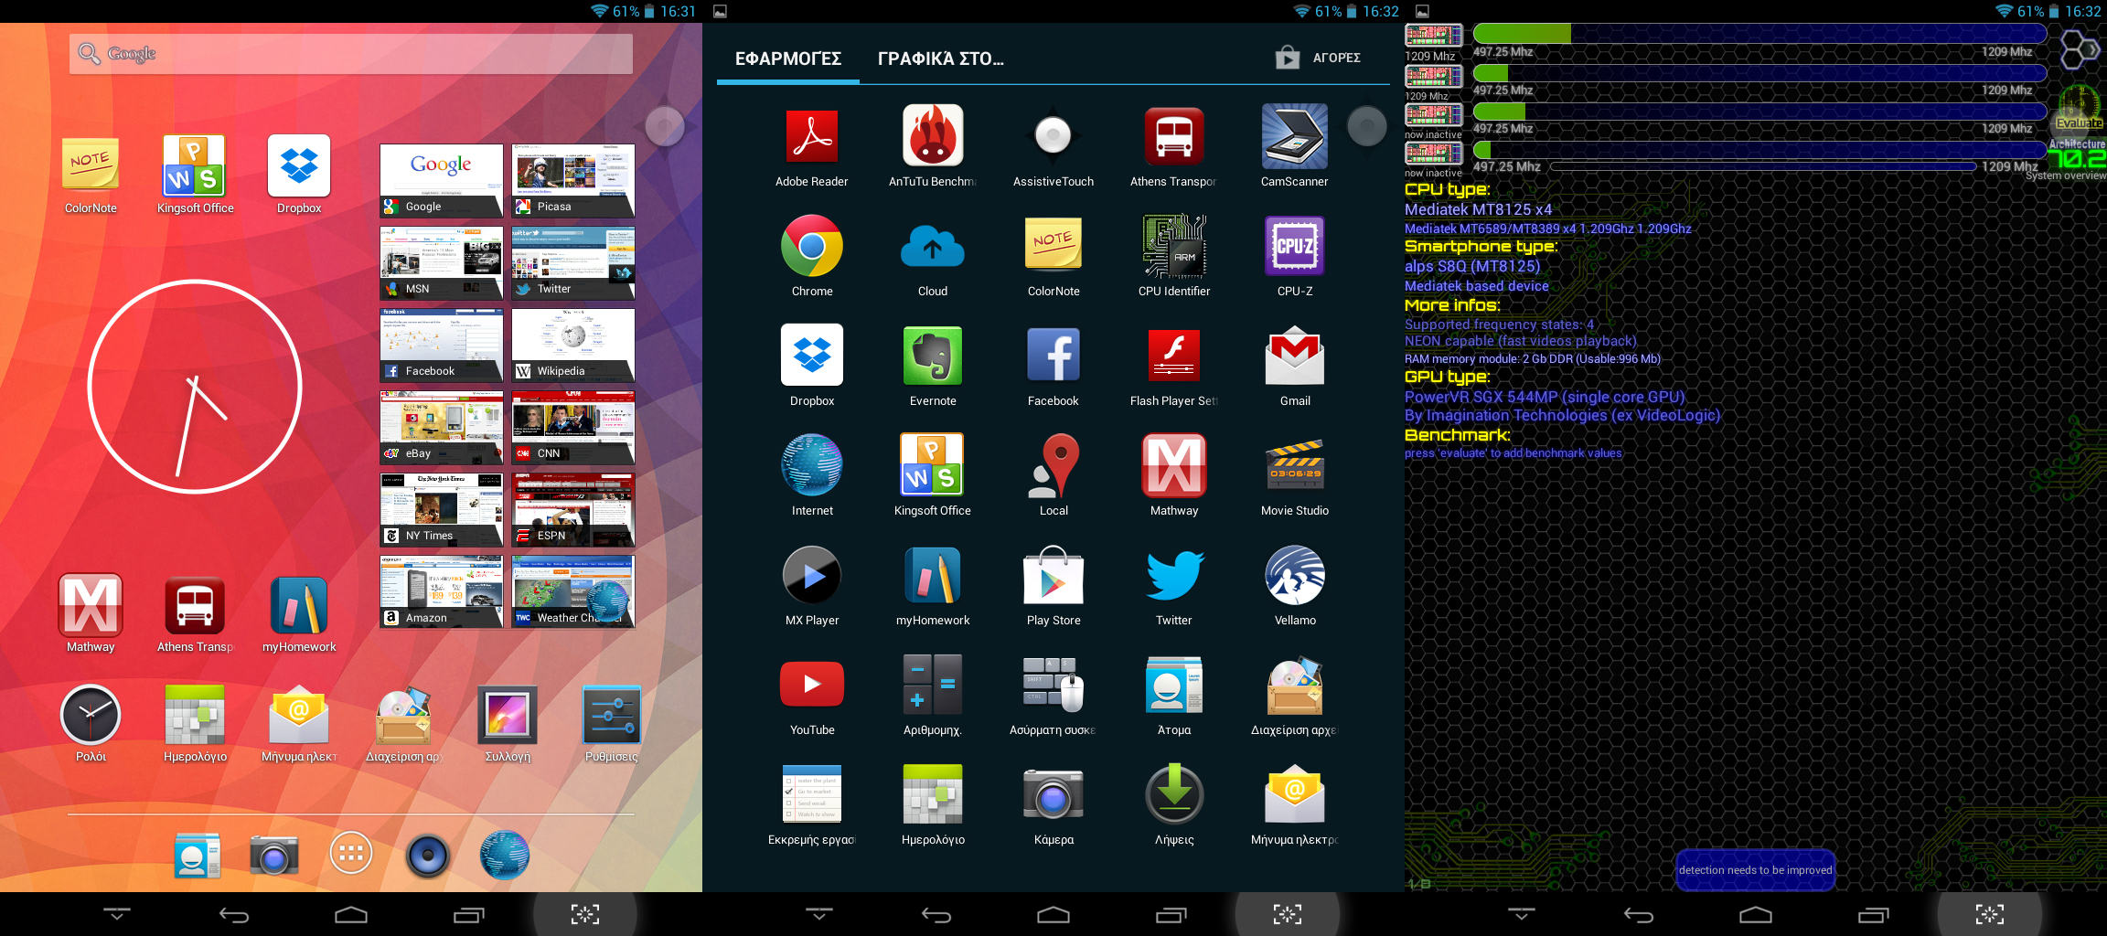This screenshot has width=2107, height=936.
Task: Click second CPU core frequency bar
Action: 1759,72
